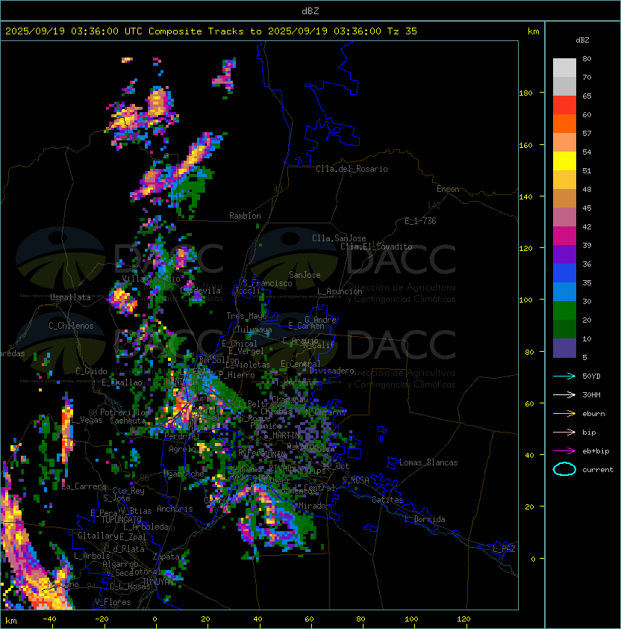Click the 'TUNUYAN' map label
Image resolution: width=621 pixels, height=629 pixels.
158,581
